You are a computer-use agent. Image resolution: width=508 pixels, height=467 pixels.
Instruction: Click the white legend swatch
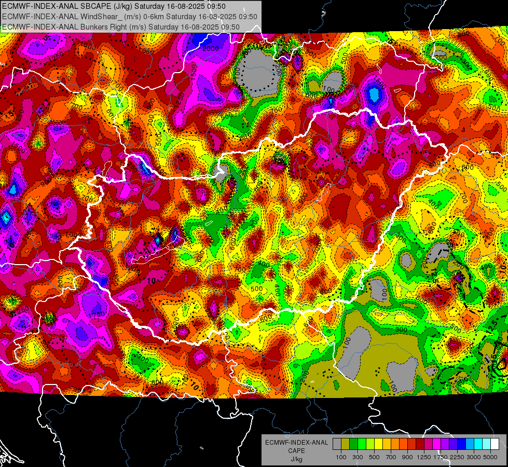(x=495, y=444)
